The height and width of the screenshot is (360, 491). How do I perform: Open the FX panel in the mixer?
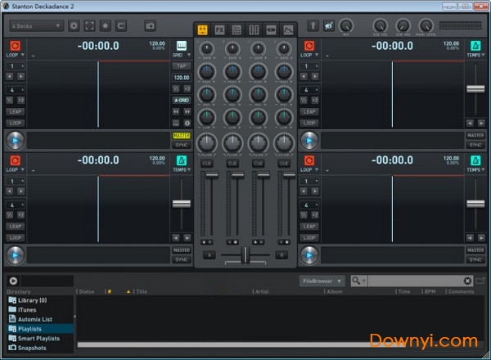[x=219, y=29]
